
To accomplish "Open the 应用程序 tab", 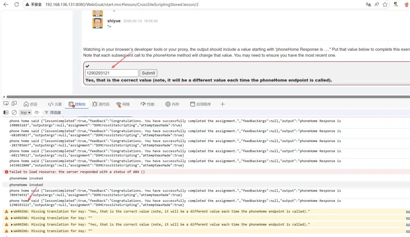I will (200, 104).
